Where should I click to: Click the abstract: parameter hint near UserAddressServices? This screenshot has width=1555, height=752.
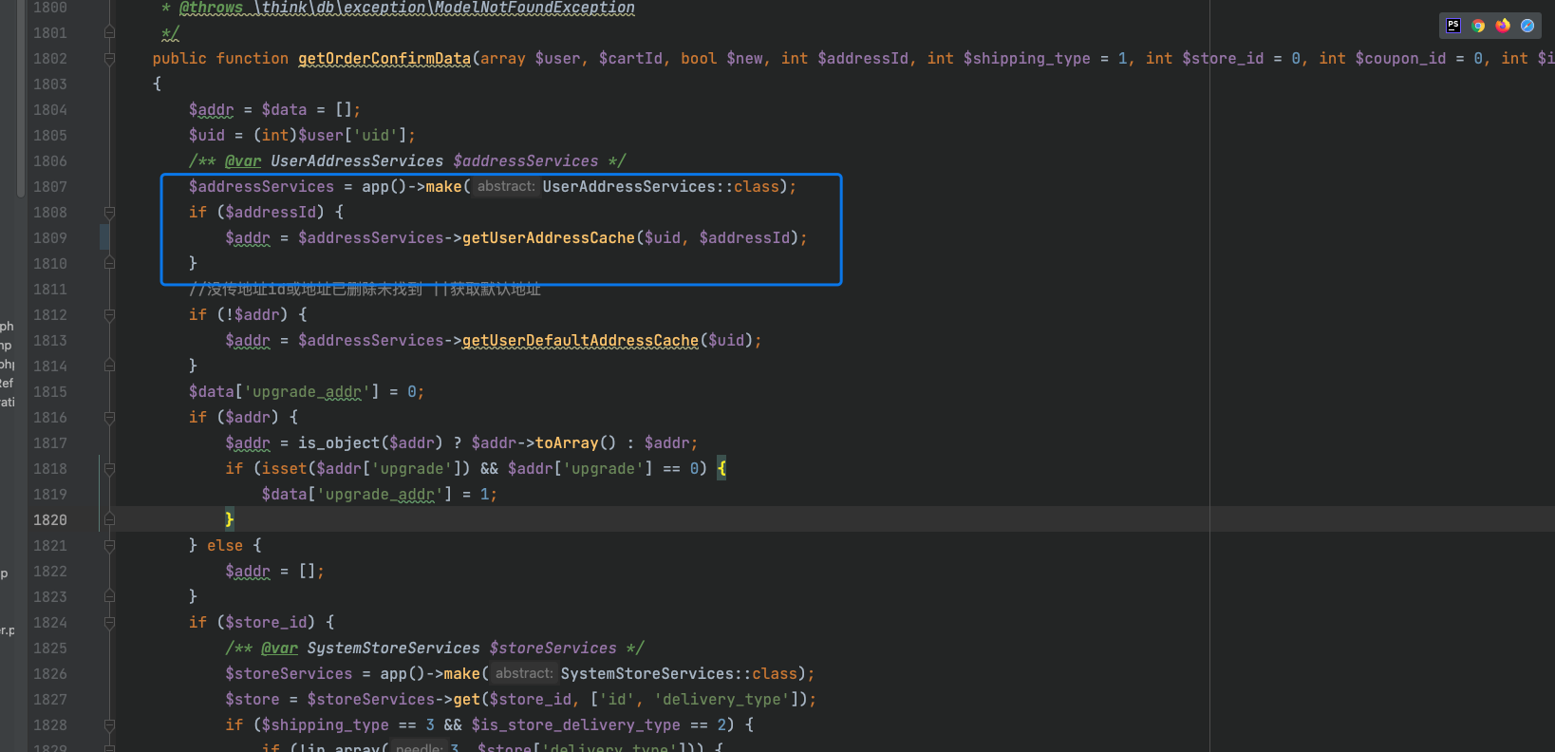coord(506,187)
